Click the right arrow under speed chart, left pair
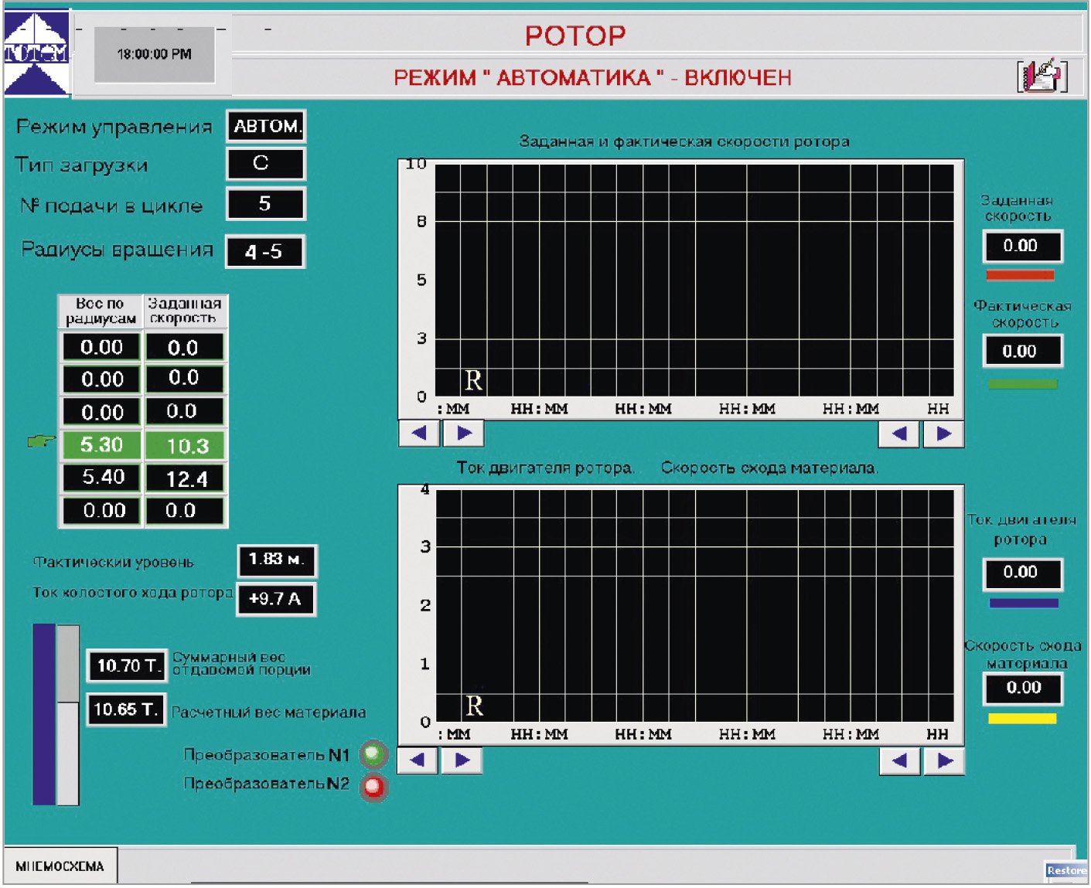The height and width of the screenshot is (888, 1091). pyautogui.click(x=464, y=434)
